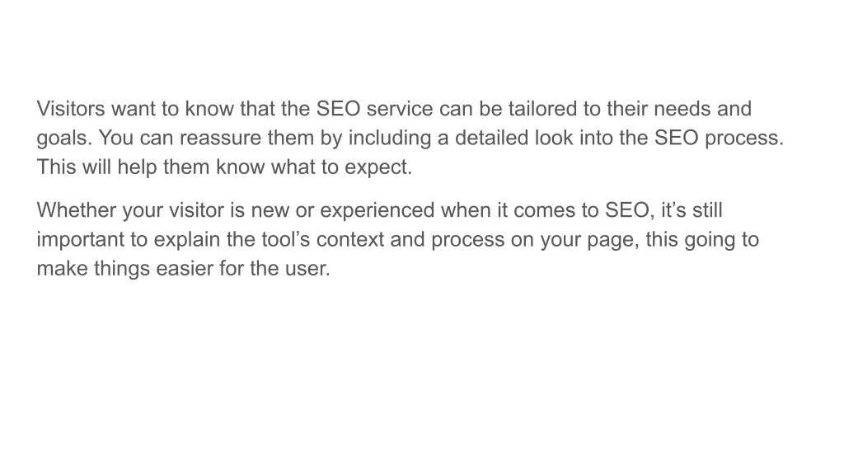Click the word "context"

coord(349,239)
